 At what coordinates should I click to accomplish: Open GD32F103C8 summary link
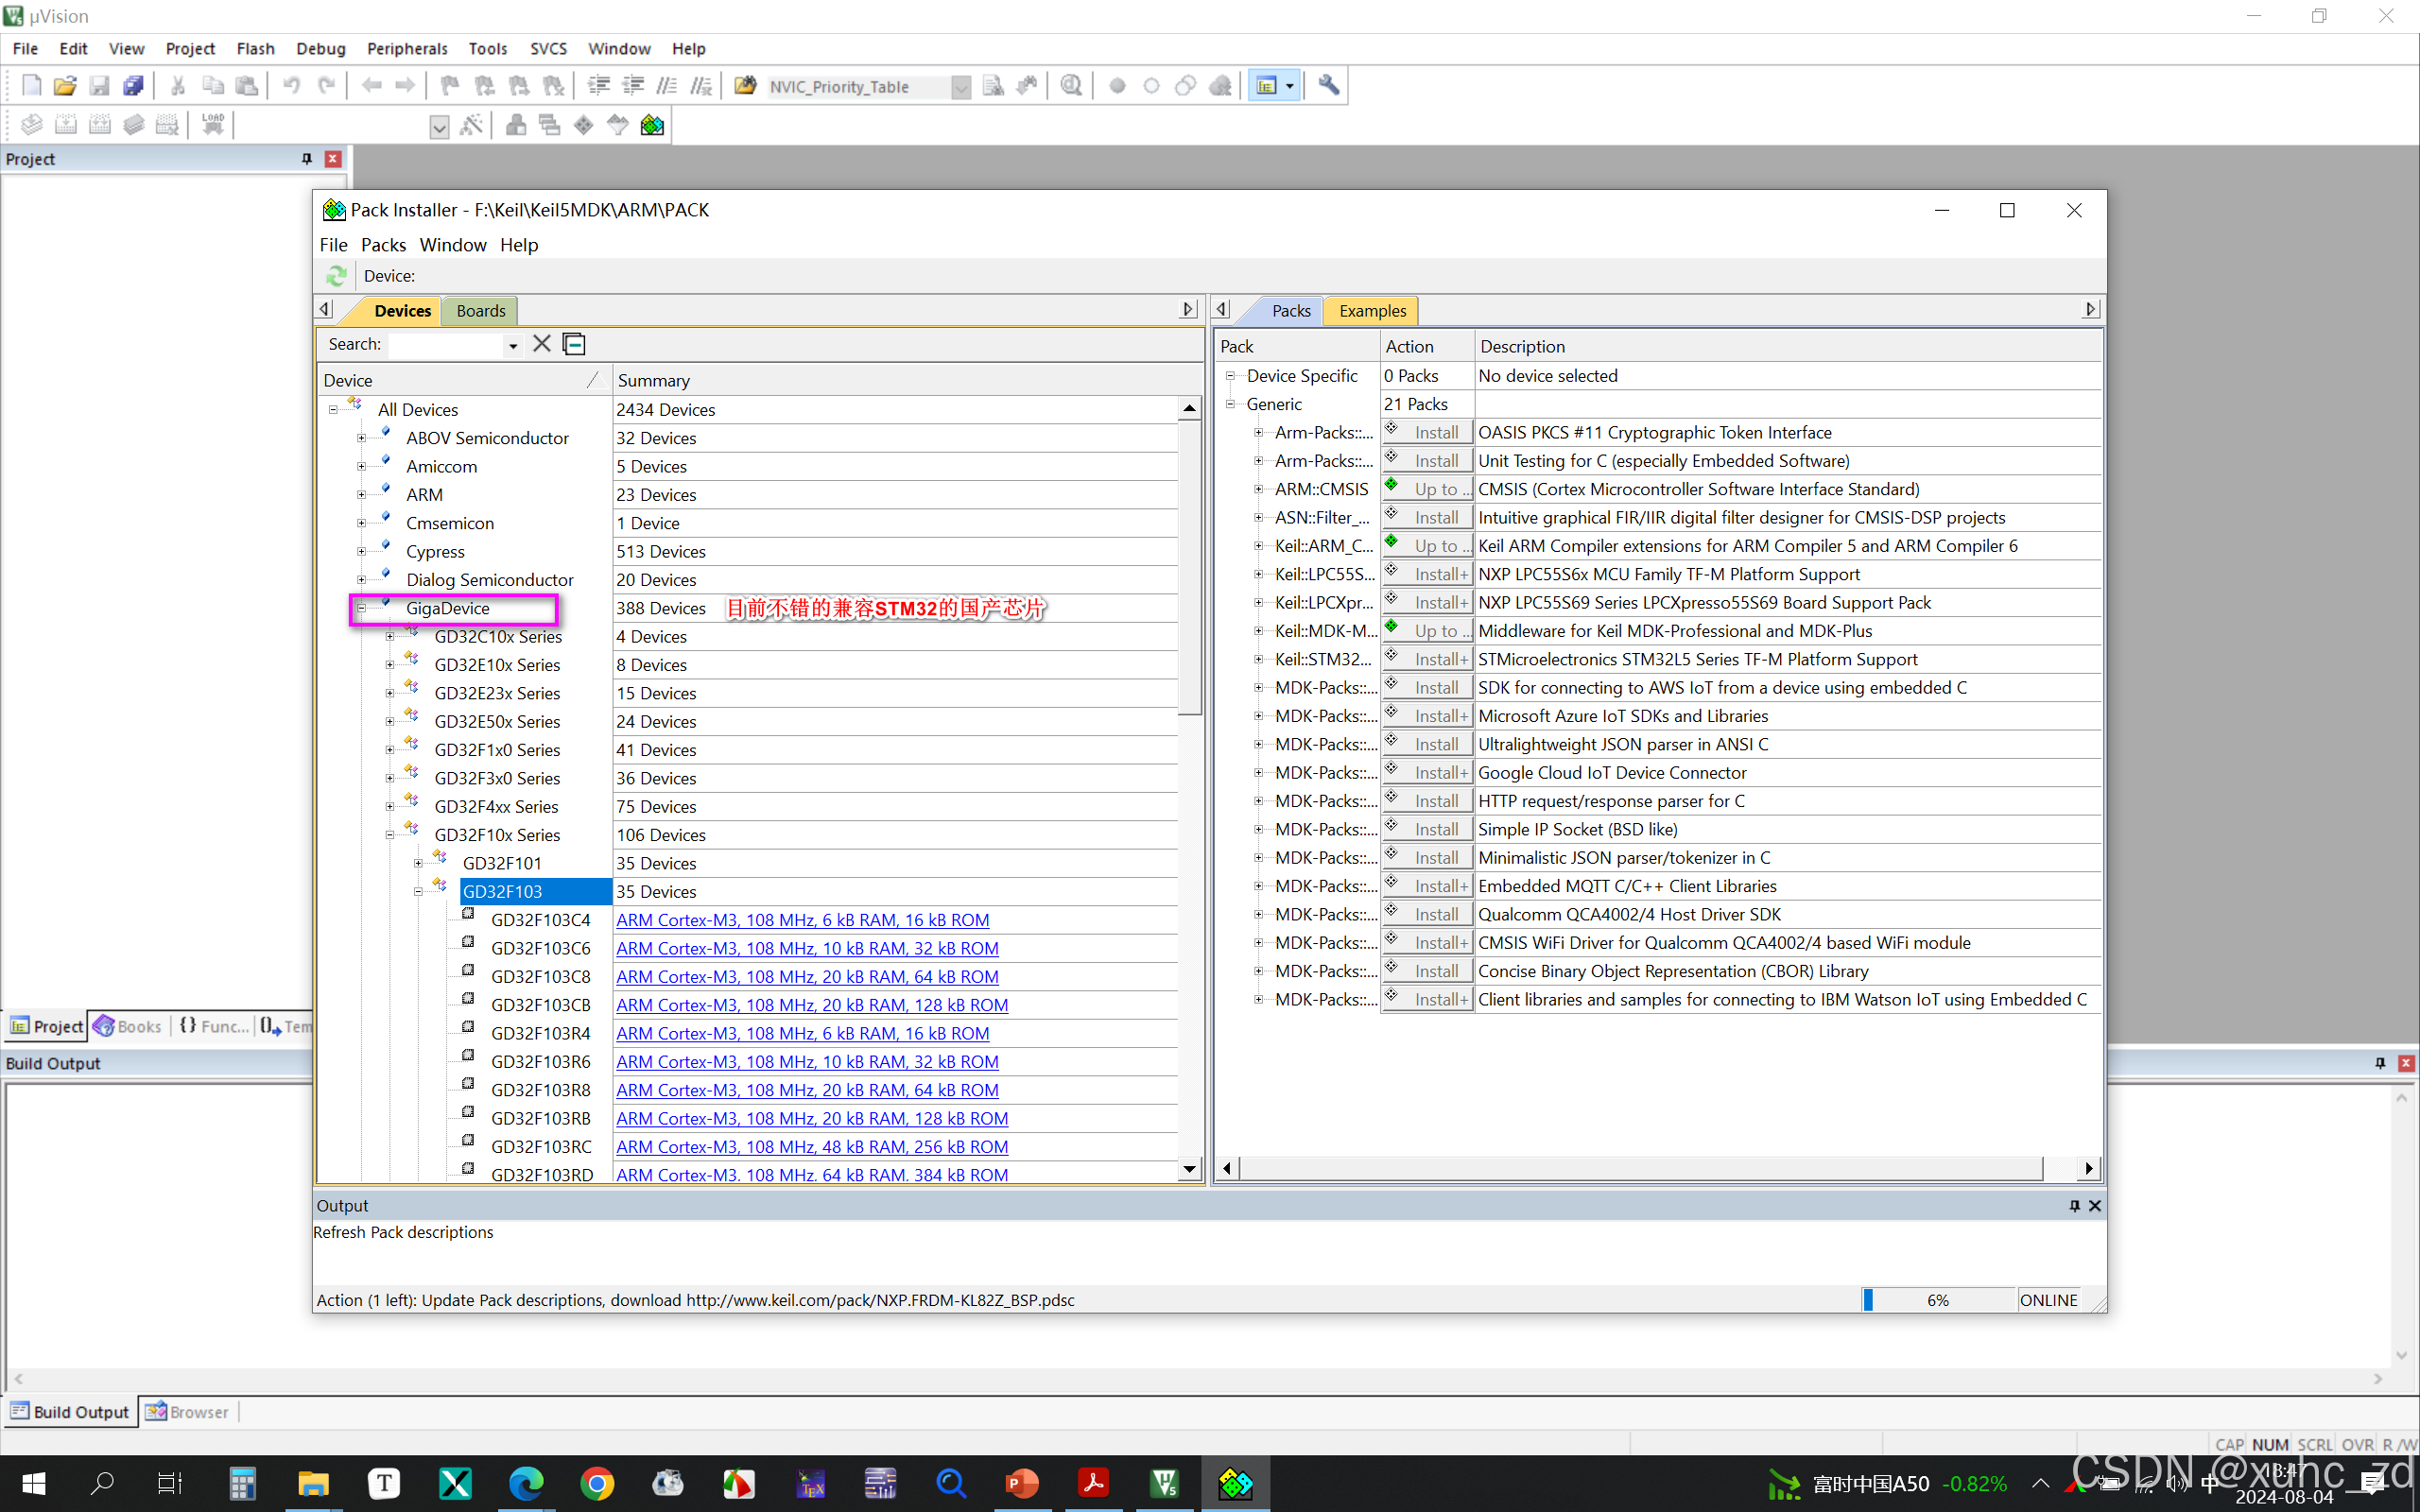807,976
